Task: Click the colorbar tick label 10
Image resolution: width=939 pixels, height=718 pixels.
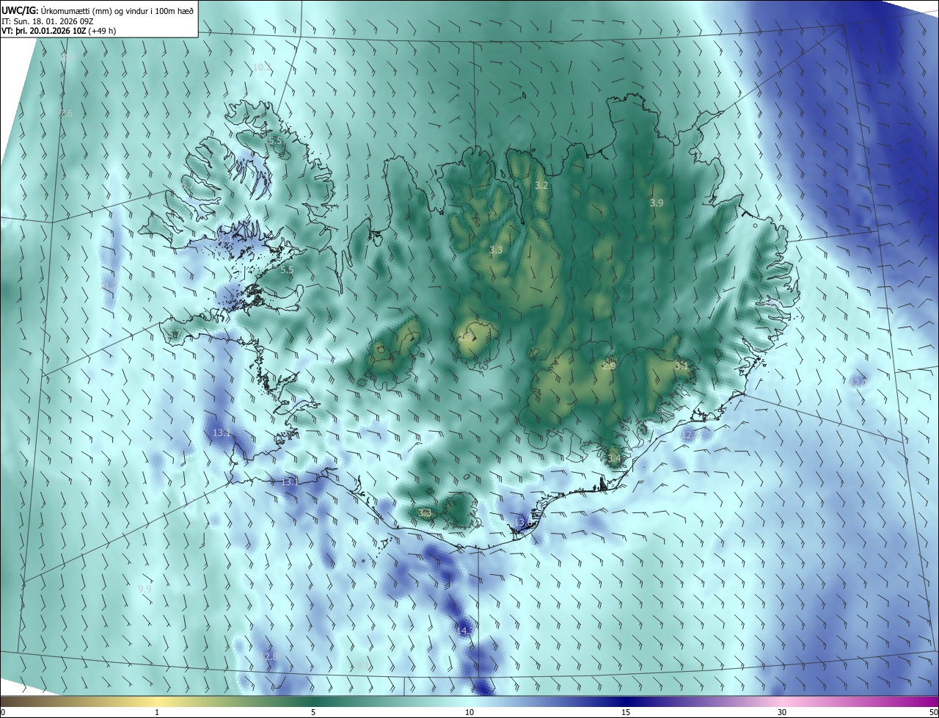Action: coord(469,712)
